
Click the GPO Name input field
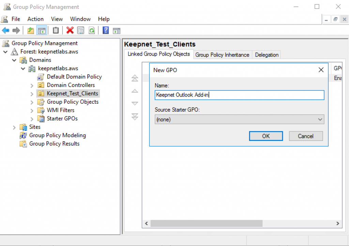[x=239, y=95]
